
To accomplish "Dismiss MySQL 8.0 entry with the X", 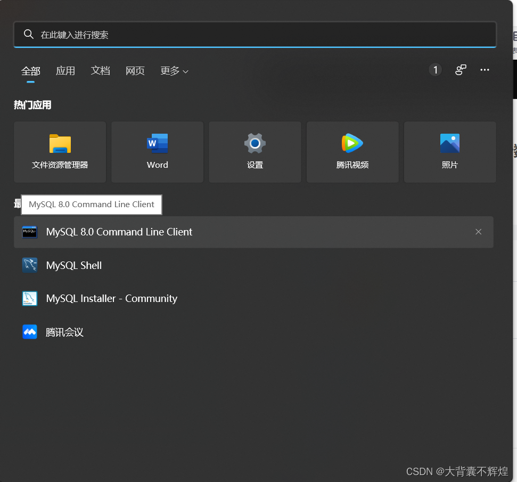I will 478,232.
